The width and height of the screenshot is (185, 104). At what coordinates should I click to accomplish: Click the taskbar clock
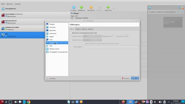click(176, 102)
